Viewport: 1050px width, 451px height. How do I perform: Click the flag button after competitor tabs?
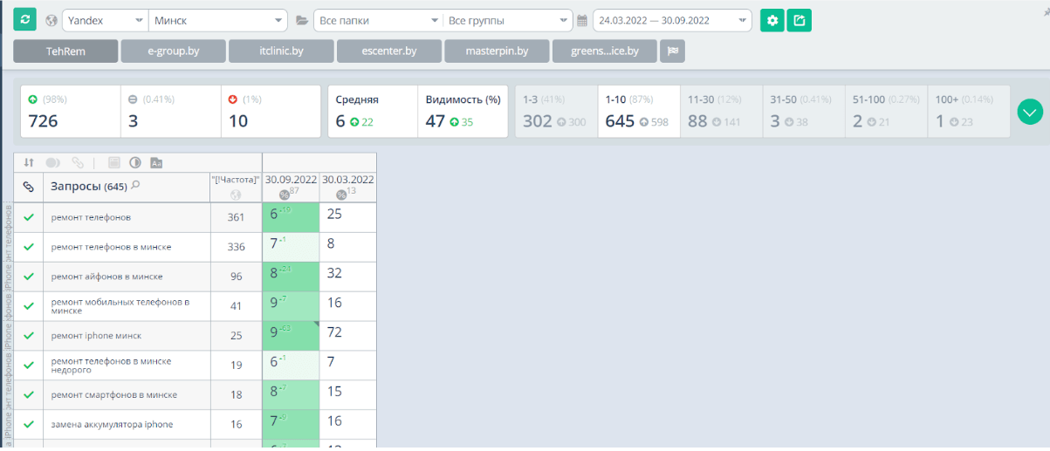673,51
